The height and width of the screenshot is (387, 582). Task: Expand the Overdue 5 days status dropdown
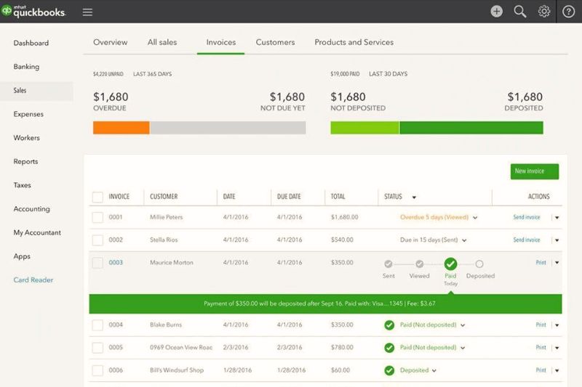click(x=475, y=217)
